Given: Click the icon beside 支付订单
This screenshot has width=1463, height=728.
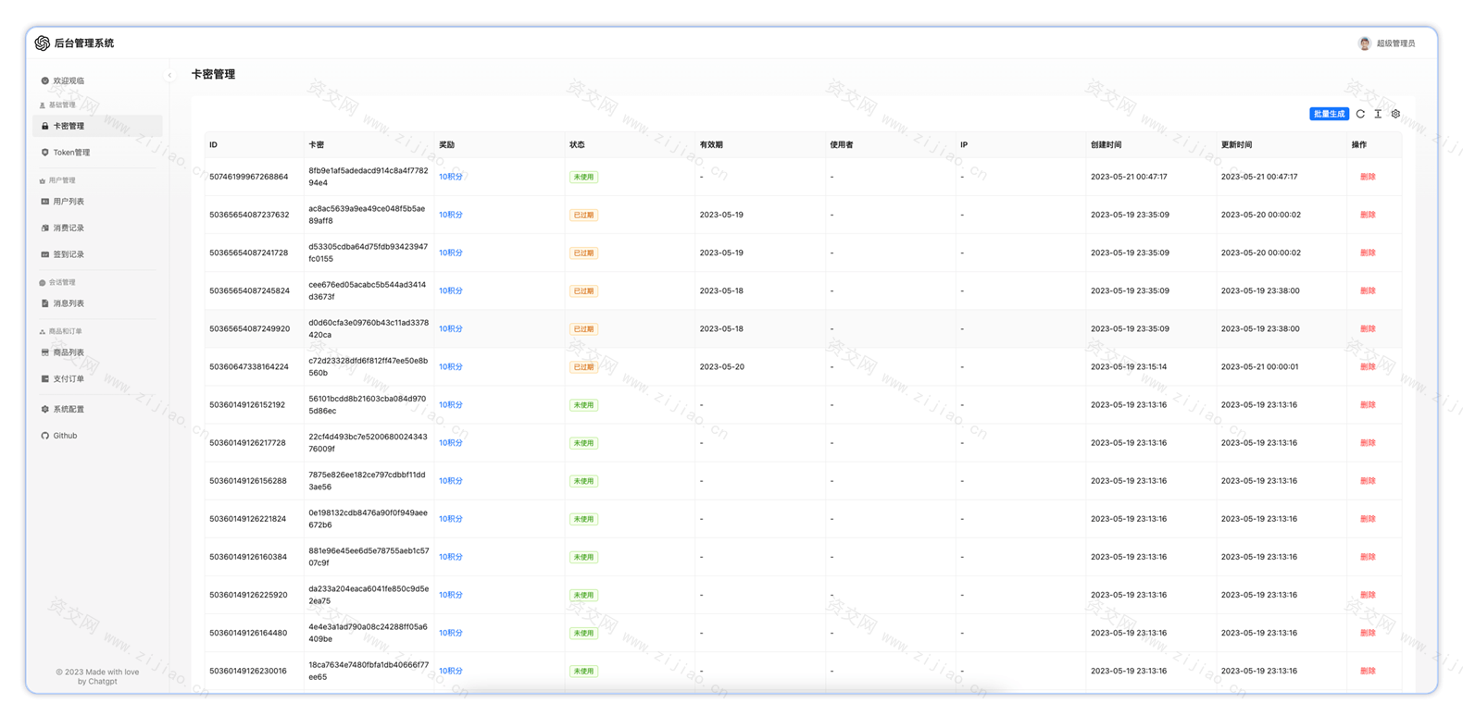Looking at the screenshot, I should pos(44,378).
